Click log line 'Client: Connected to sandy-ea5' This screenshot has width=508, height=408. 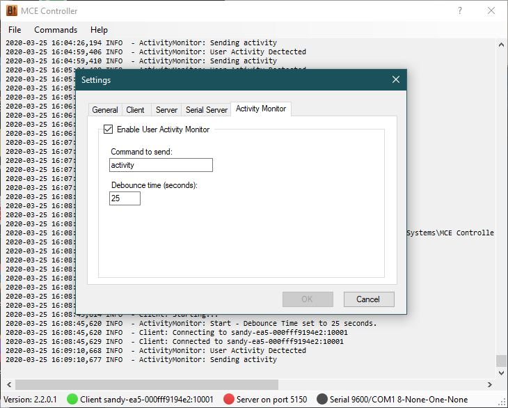point(175,342)
